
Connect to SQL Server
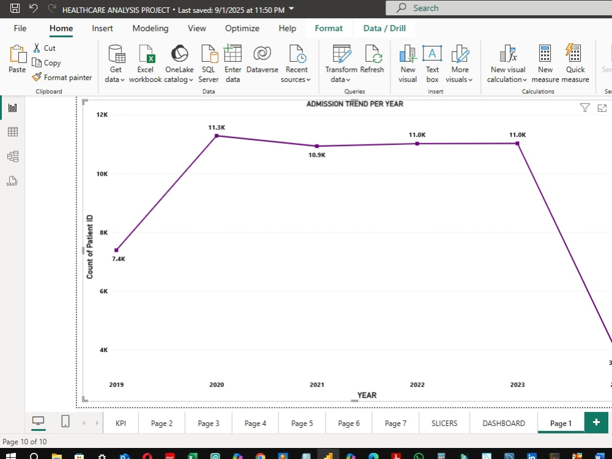[209, 63]
